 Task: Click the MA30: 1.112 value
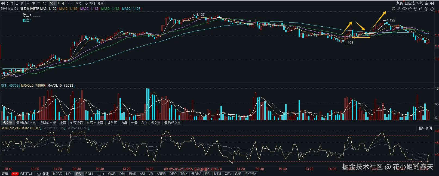point(110,9)
